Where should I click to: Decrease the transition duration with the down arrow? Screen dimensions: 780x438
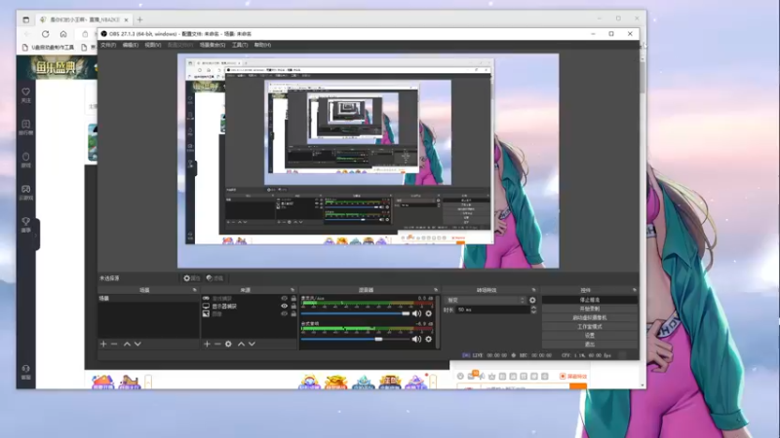pyautogui.click(x=533, y=311)
